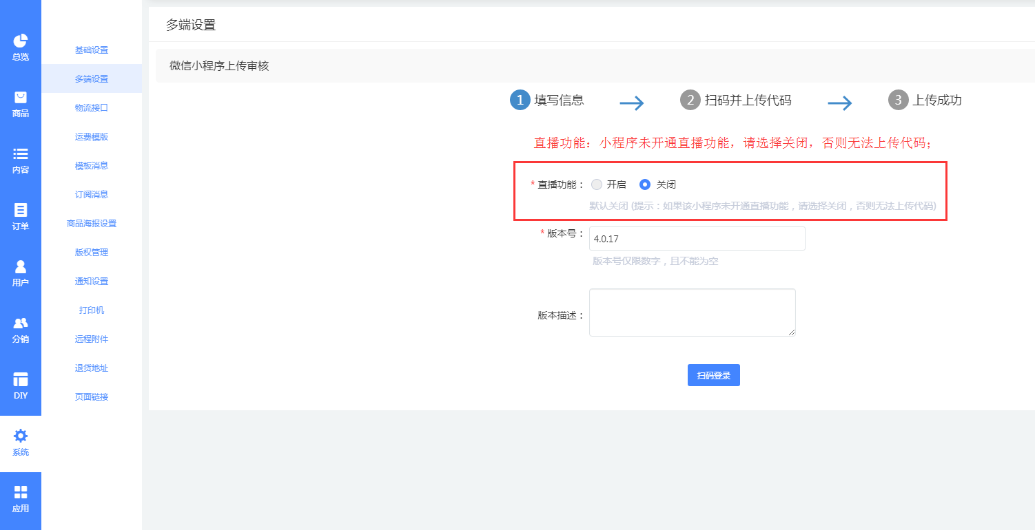Open 订阅消息 submenu item
Image resolution: width=1035 pixels, height=530 pixels.
point(92,195)
